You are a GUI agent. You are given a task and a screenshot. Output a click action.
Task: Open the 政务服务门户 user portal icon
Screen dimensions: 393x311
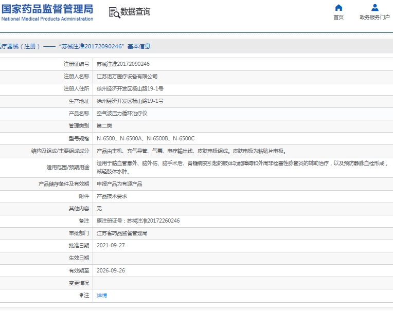click(x=374, y=8)
